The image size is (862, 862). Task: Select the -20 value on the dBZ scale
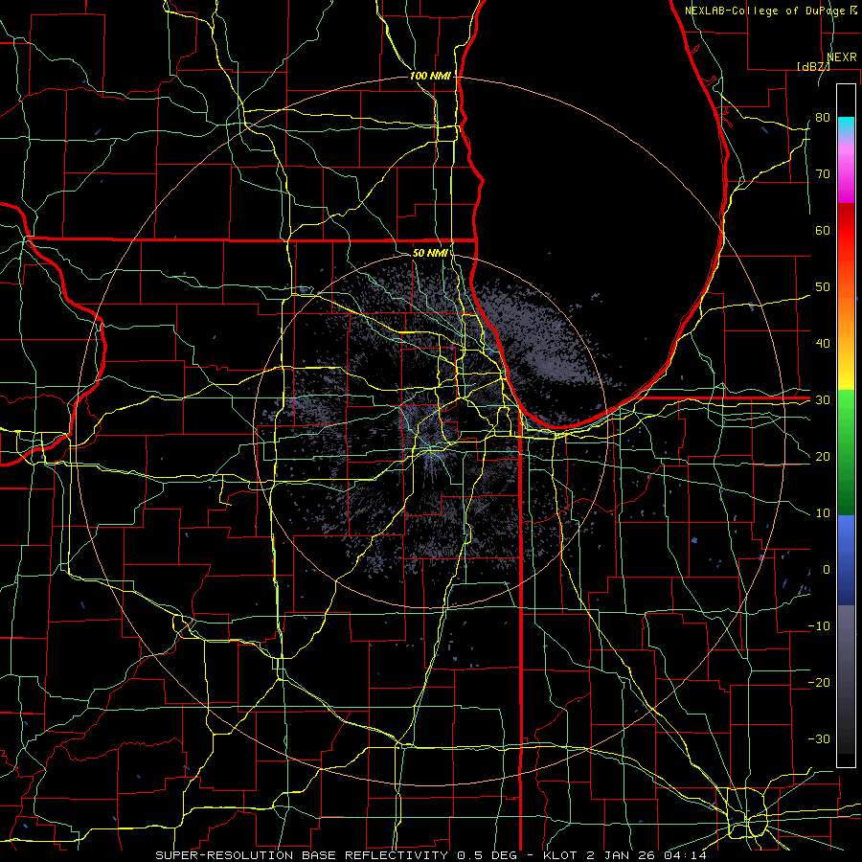click(x=819, y=683)
